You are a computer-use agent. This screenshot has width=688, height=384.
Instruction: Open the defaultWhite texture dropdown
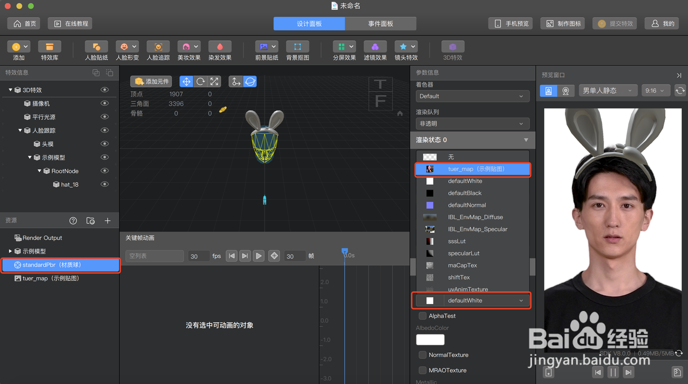point(471,301)
